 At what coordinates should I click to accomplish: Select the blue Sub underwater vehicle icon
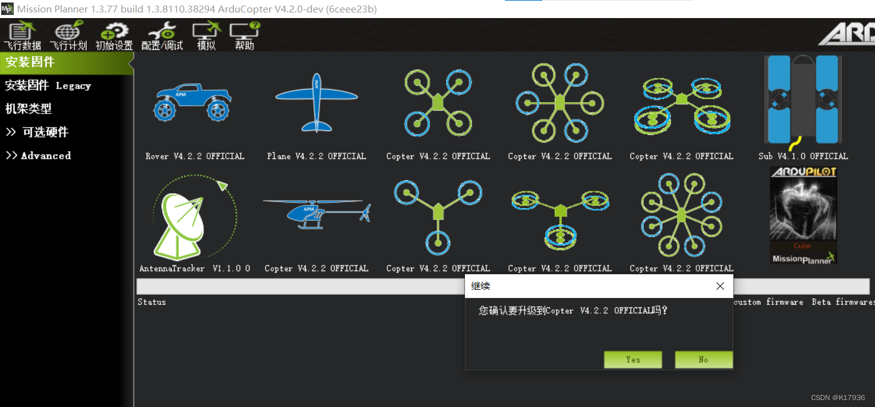pos(803,102)
